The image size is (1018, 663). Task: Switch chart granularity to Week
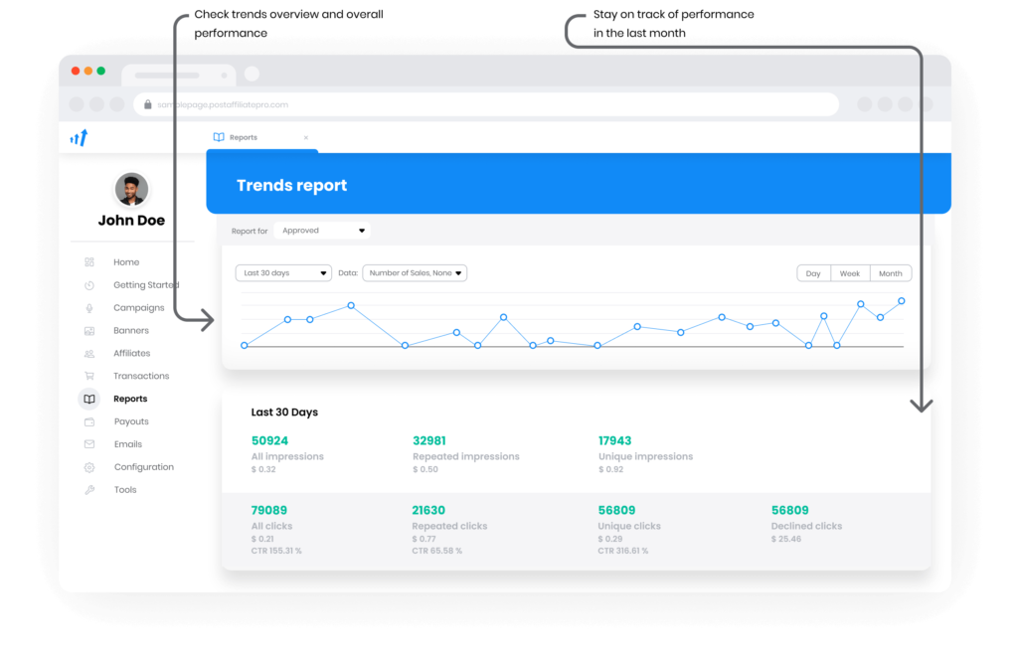pos(850,272)
